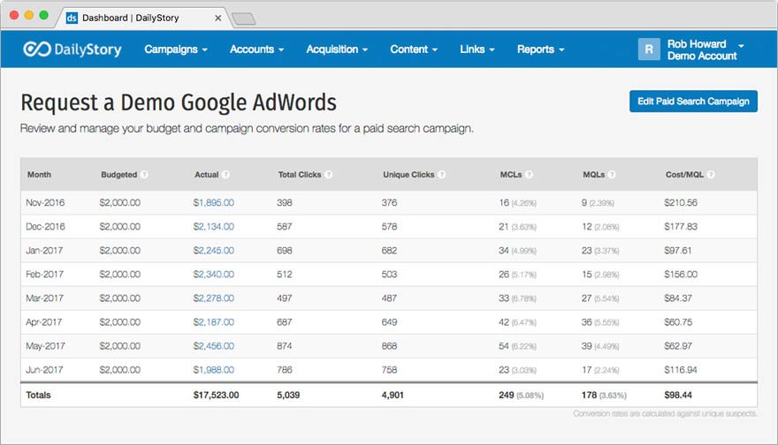Click the Budgeted column header text

(x=119, y=175)
